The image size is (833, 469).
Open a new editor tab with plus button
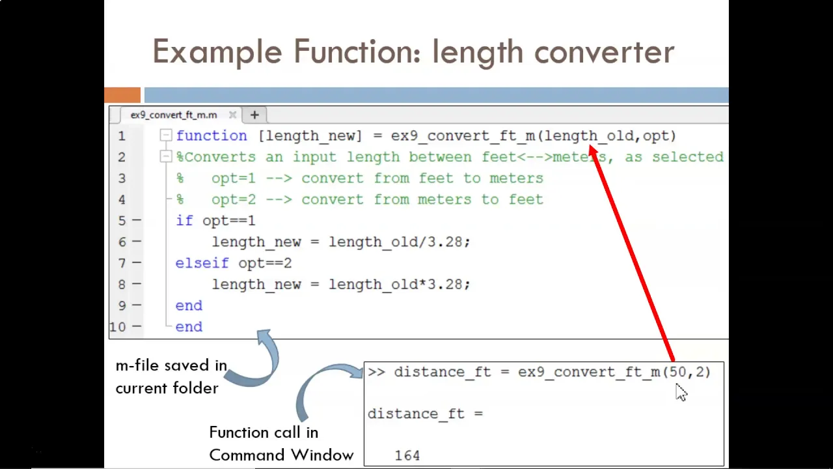pos(254,115)
